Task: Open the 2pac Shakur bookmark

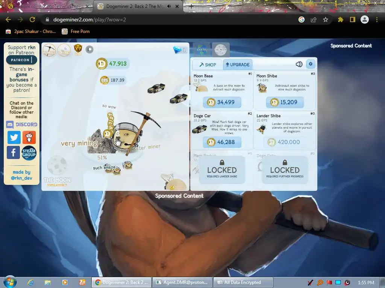Action: coord(31,31)
